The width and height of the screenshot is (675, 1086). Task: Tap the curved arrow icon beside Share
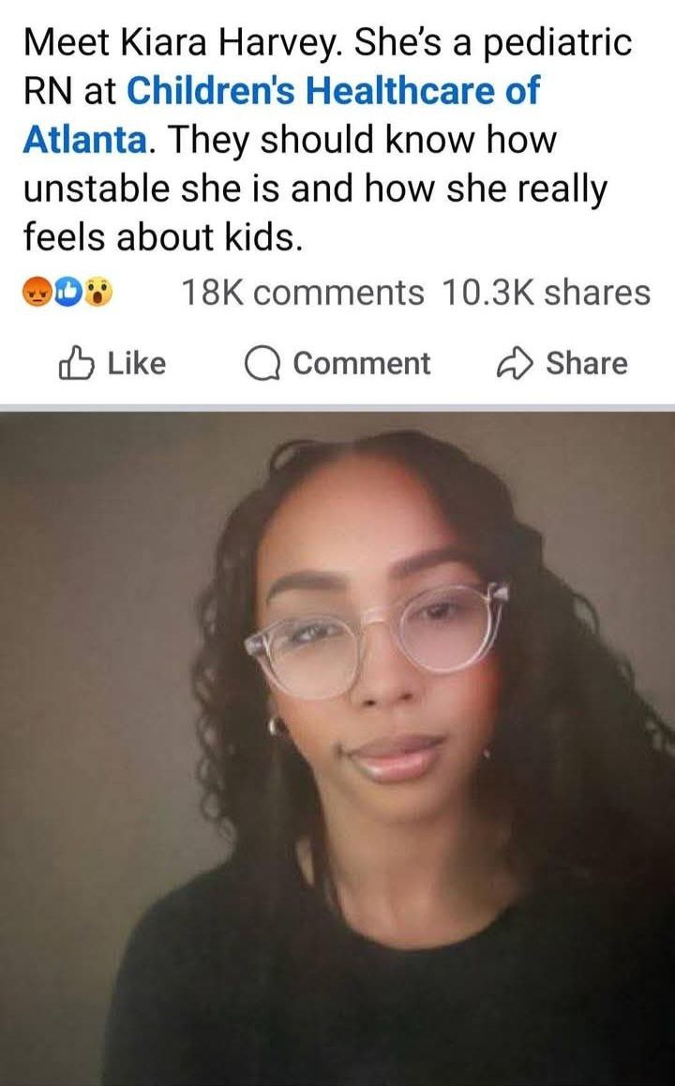pos(515,364)
